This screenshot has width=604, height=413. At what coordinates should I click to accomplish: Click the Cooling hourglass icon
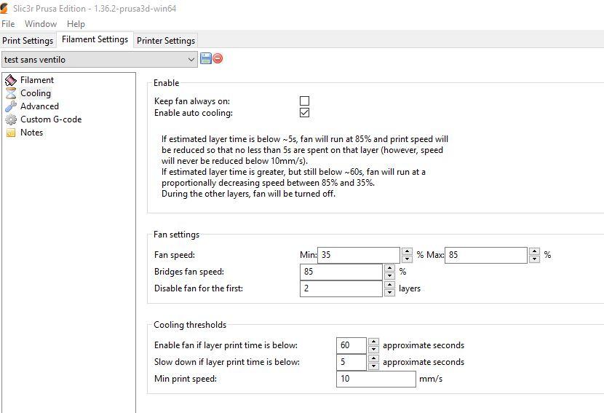pos(11,93)
